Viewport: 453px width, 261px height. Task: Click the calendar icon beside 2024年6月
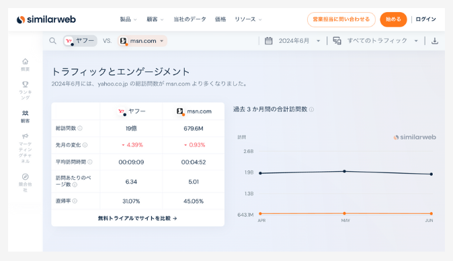point(268,41)
